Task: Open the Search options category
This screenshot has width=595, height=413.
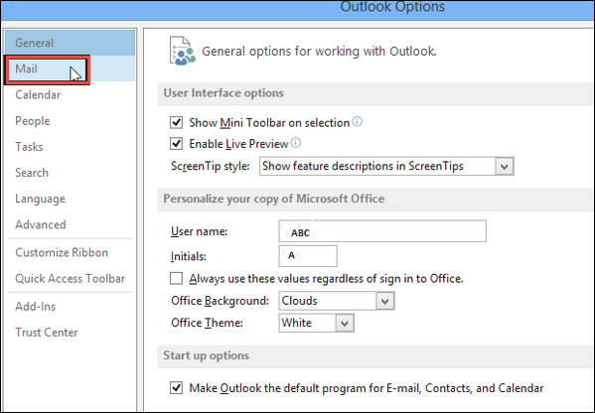Action: coord(32,173)
